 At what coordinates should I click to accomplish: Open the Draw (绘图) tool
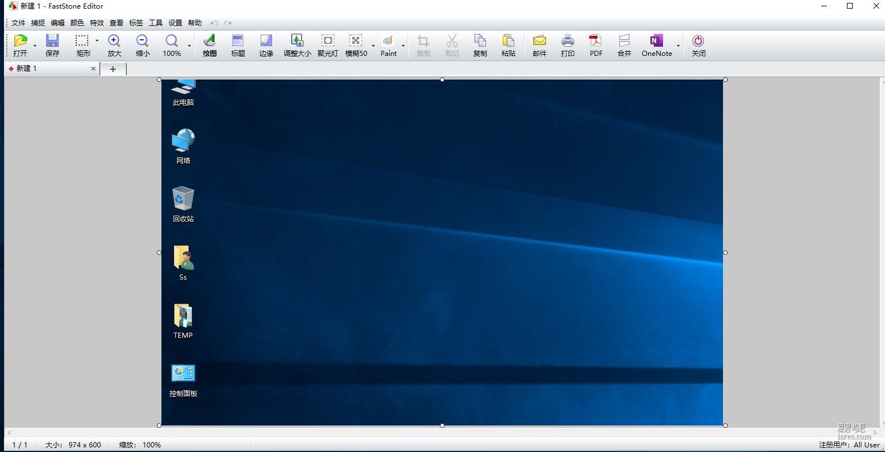pos(209,41)
